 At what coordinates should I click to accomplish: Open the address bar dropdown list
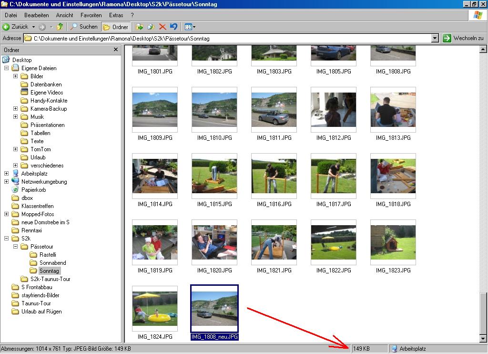(435, 39)
